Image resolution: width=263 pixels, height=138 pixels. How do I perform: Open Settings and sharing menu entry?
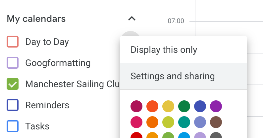click(184, 76)
